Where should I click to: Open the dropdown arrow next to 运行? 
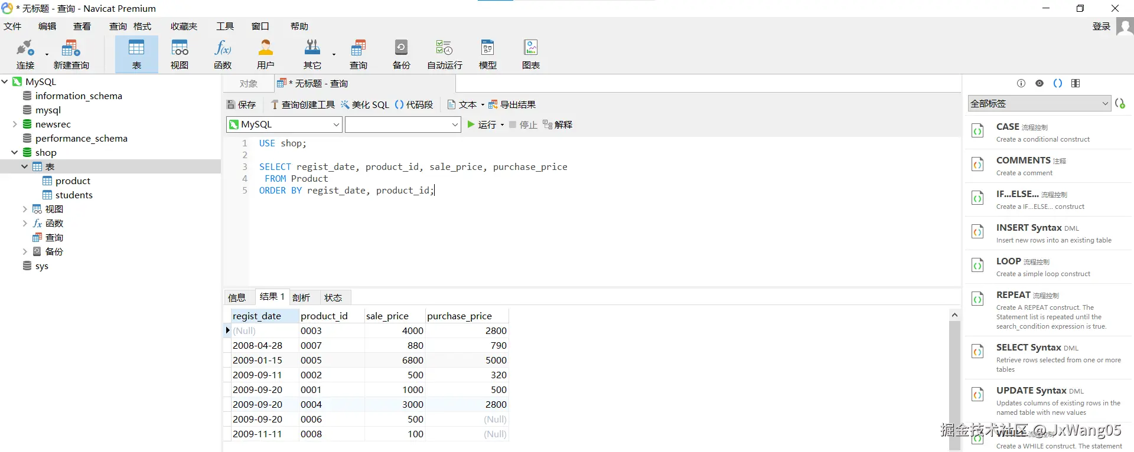click(x=502, y=125)
